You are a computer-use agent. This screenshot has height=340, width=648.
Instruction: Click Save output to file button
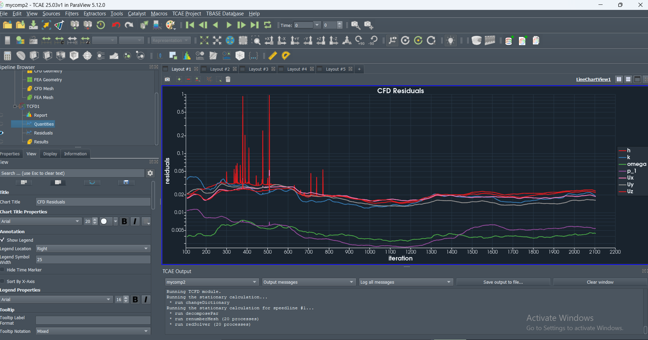(503, 282)
